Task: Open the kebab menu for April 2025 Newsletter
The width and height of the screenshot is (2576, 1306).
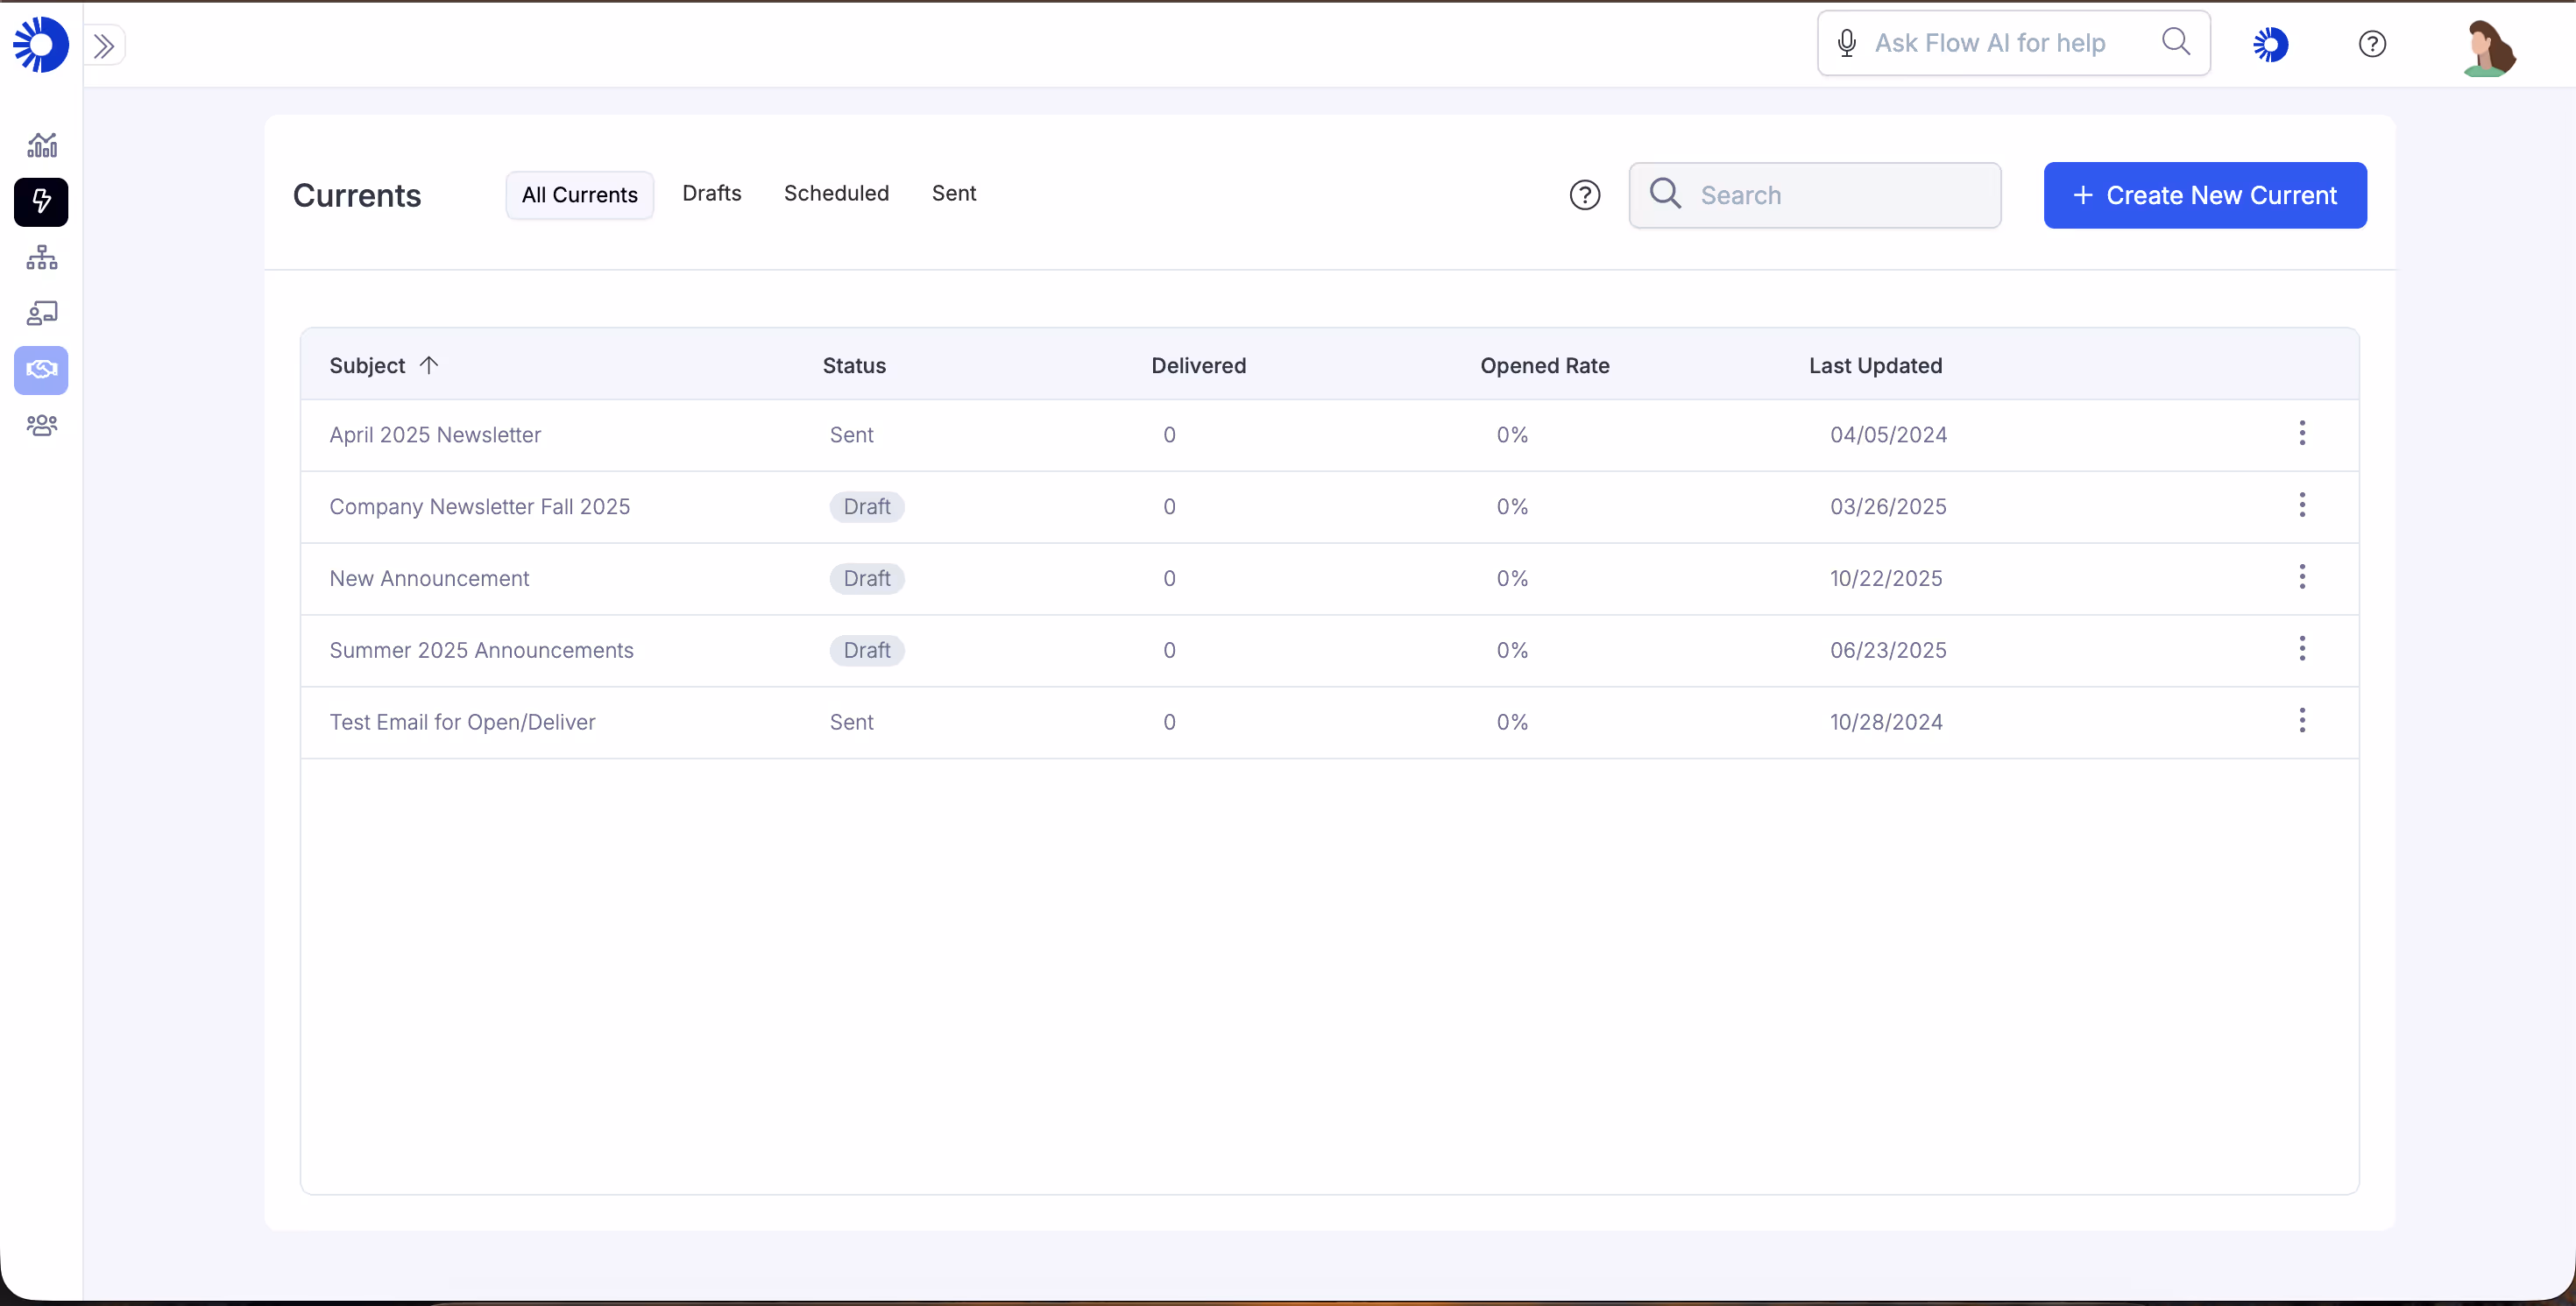Action: (2302, 433)
